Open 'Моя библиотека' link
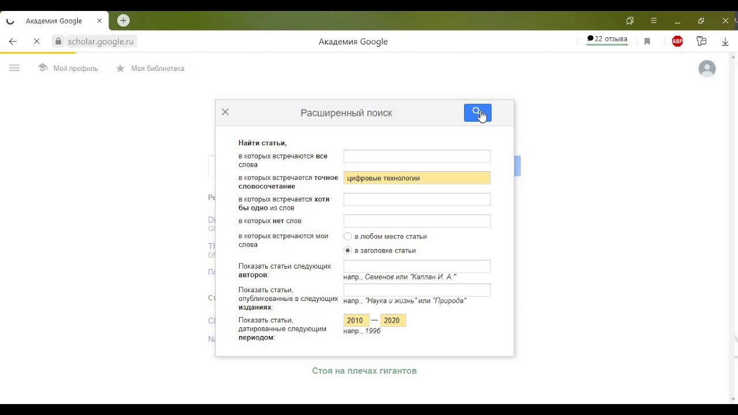Screen dimensions: 738x415 click(x=150, y=68)
